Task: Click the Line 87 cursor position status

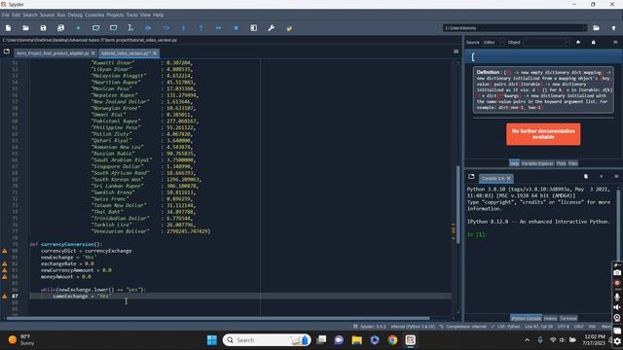Action: [538, 327]
